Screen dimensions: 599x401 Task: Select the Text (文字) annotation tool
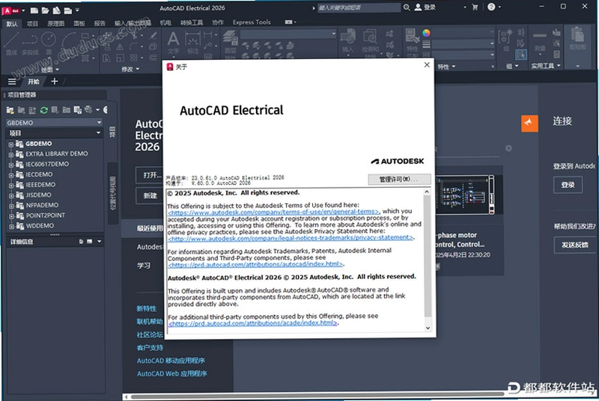point(173,43)
